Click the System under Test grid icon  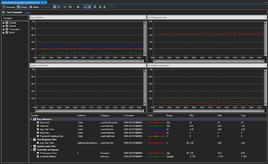pos(34,146)
